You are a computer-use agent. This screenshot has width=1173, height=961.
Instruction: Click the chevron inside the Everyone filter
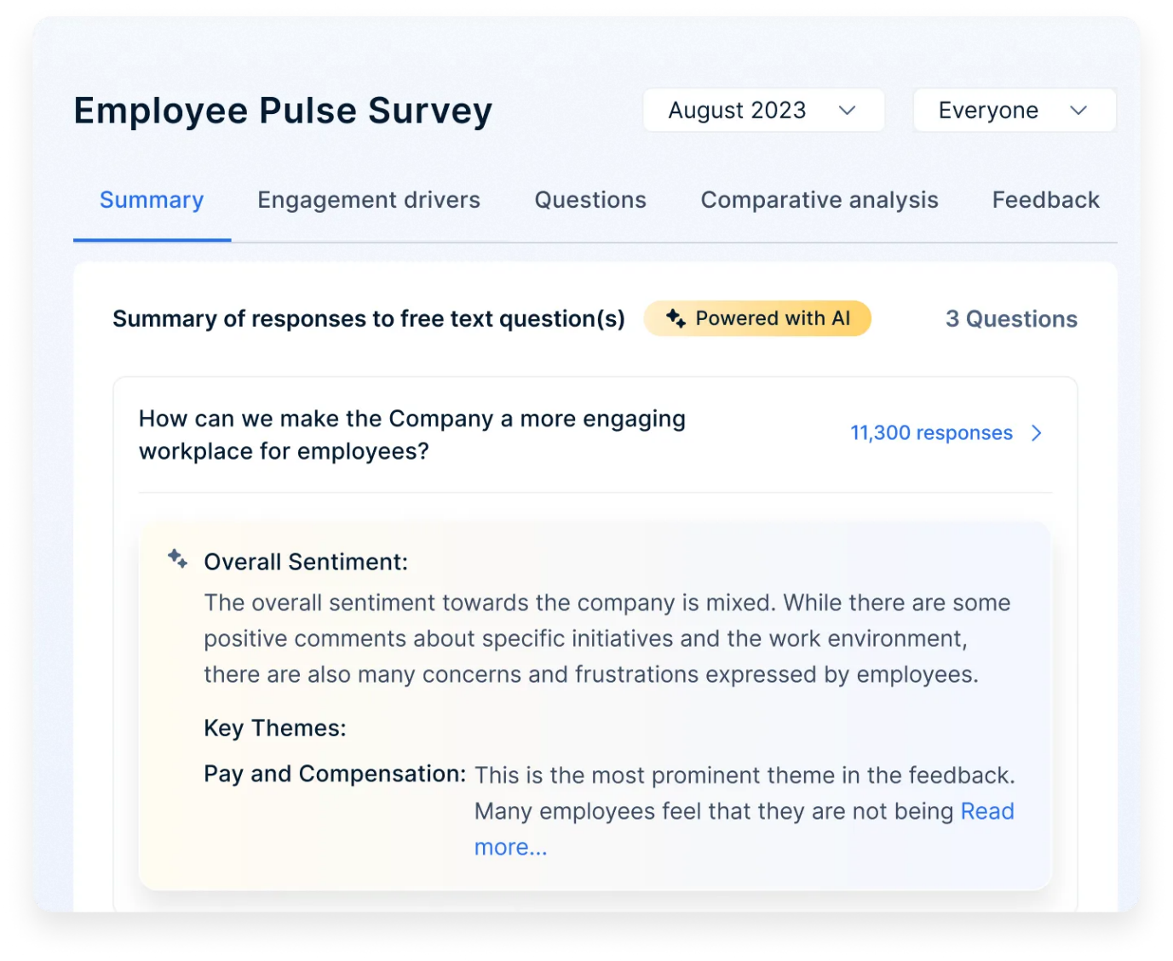point(1078,110)
